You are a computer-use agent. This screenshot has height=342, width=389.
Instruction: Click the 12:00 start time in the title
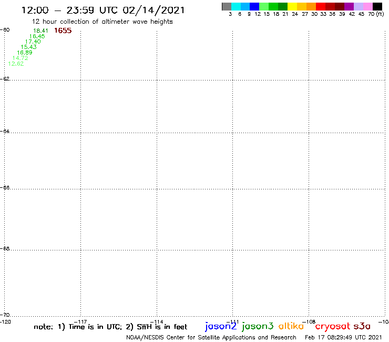[35, 11]
